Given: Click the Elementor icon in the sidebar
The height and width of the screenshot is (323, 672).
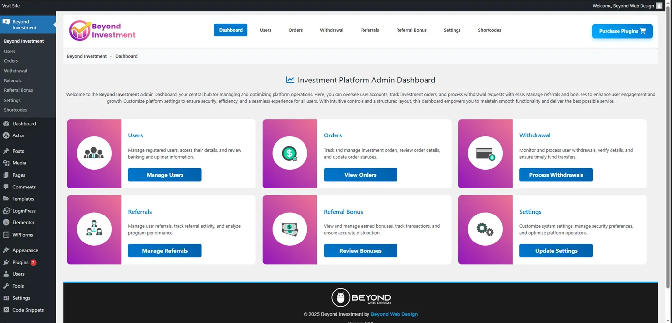Looking at the screenshot, I should 6,222.
